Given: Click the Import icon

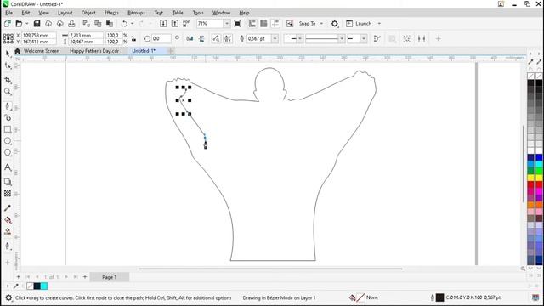Looking at the screenshot, I should [x=163, y=24].
